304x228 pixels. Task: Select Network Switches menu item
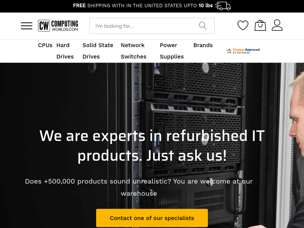(x=134, y=51)
